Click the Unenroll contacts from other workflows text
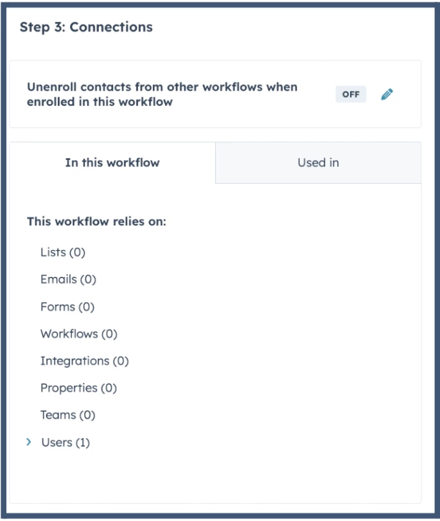440x521 pixels. coord(162,87)
